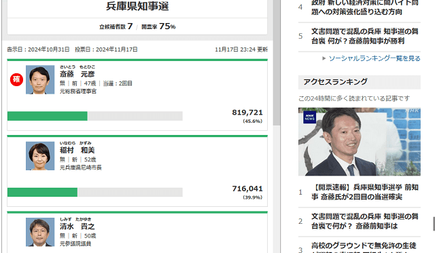Open the ソーシャルランキング一覧を見る link
This screenshot has width=435, height=253.
pos(375,58)
